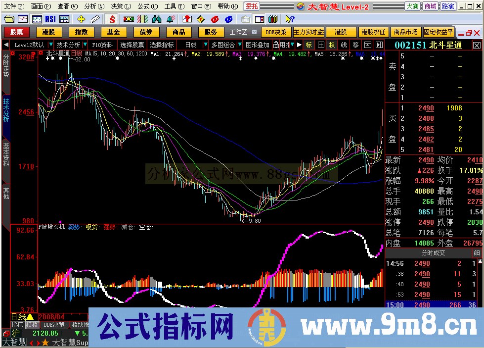Select the ruler measurement tool
Screen dimensions: 484x348
coord(95,19)
